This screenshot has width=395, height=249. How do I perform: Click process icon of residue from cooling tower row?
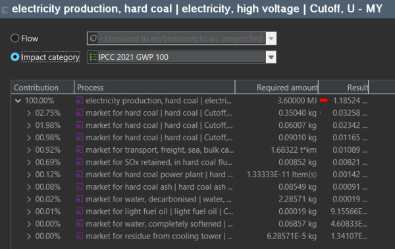click(80, 236)
